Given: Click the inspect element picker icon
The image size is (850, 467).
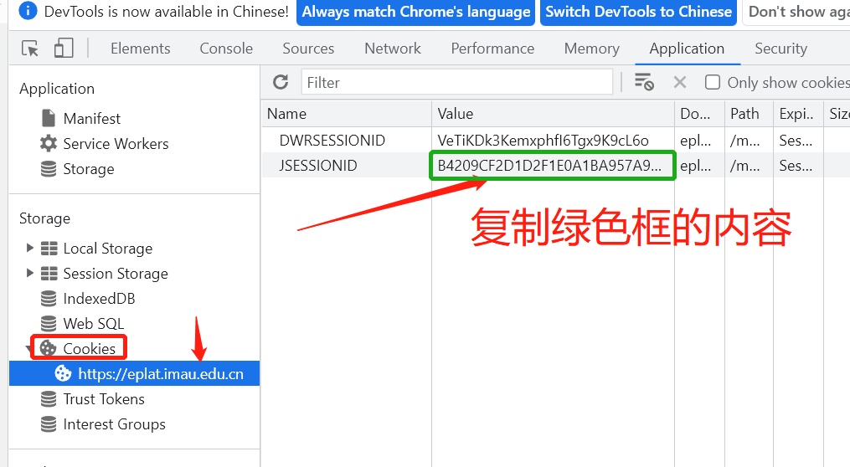Looking at the screenshot, I should pos(30,49).
